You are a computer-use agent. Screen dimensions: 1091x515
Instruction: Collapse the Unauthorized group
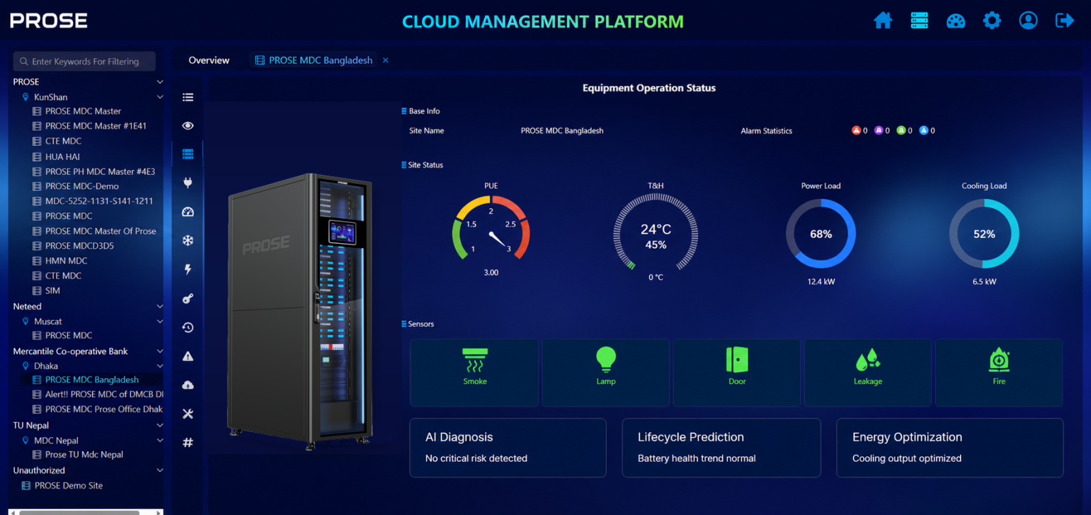point(160,470)
